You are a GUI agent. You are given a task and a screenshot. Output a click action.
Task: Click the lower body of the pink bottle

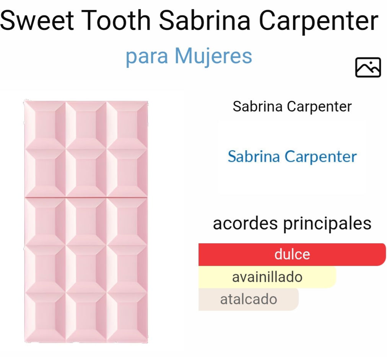tap(86, 270)
